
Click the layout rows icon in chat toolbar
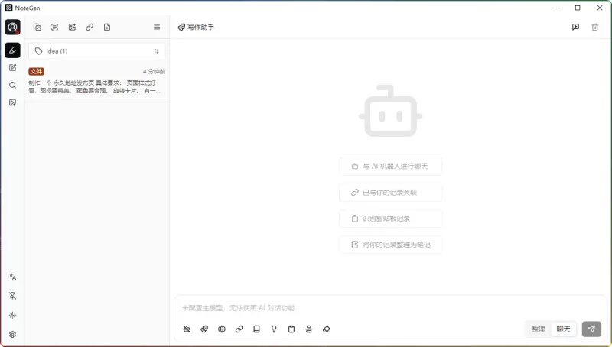tap(309, 329)
